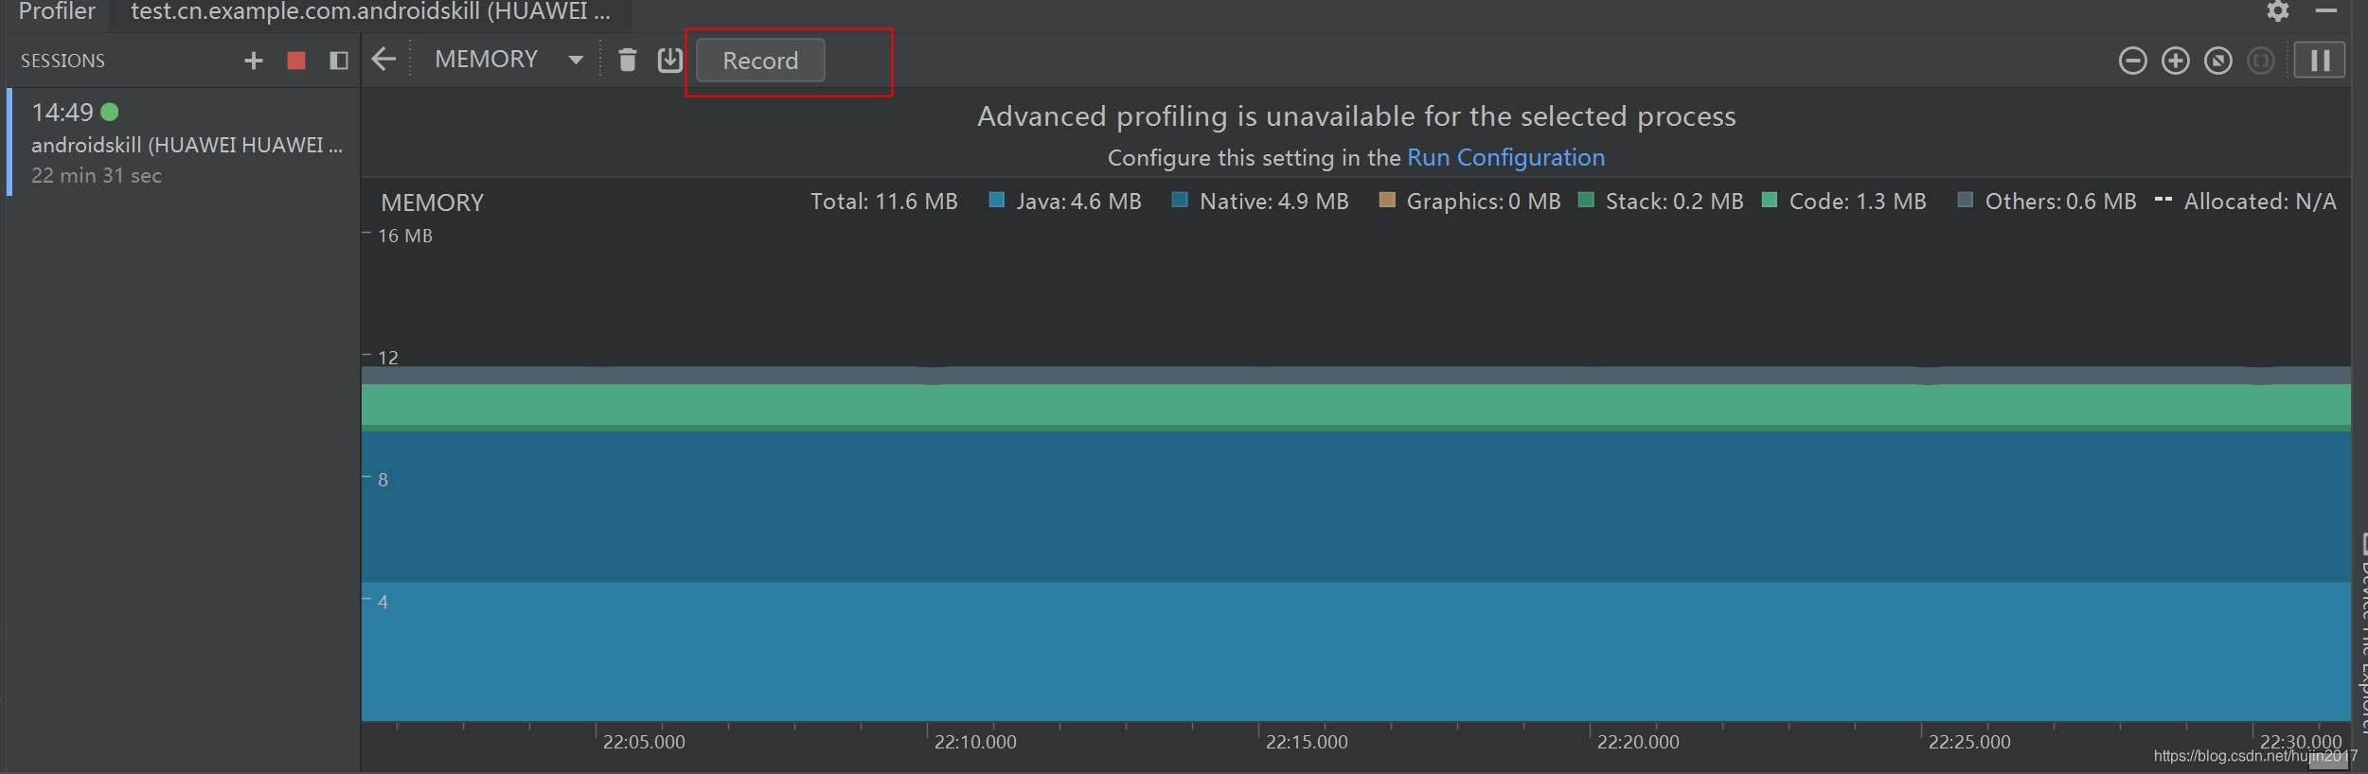This screenshot has height=774, width=2368.
Task: Click the 22:20.000 timeline marker
Action: pyautogui.click(x=1638, y=742)
